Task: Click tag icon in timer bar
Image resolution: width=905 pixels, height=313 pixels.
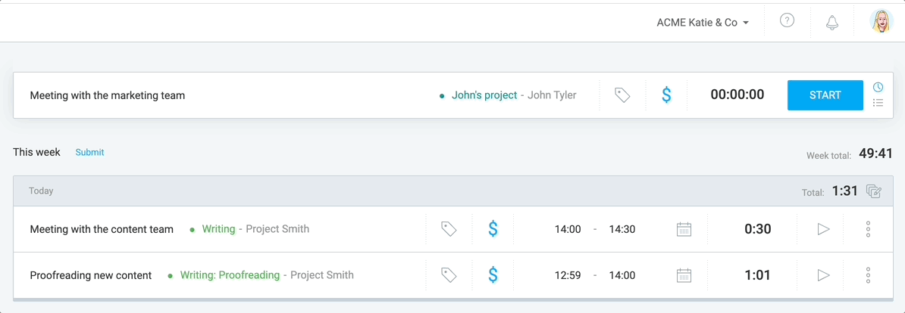Action: [x=622, y=95]
